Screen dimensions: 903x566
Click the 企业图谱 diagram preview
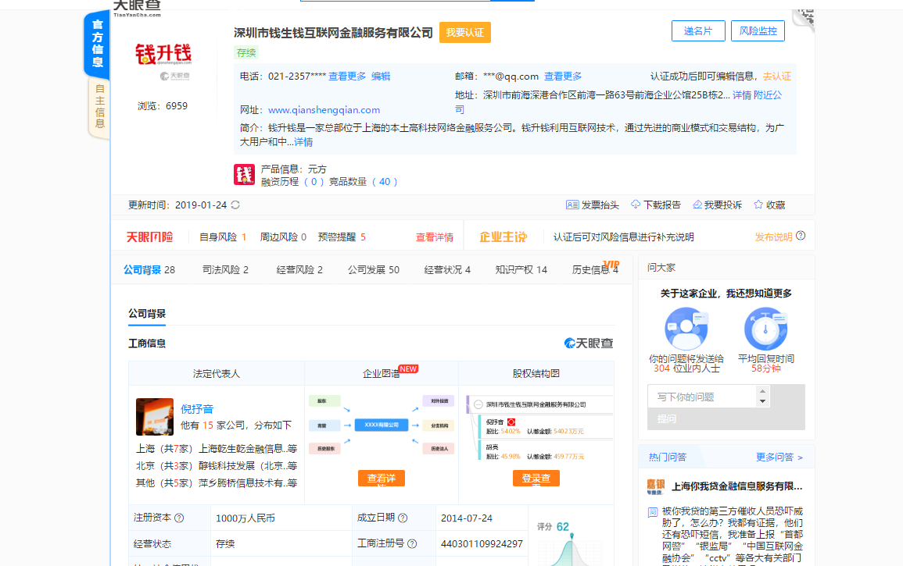coord(382,425)
